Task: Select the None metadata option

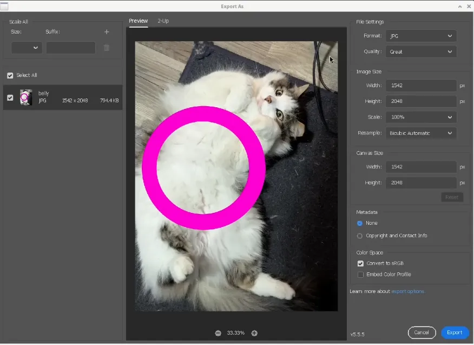Action: (x=359, y=223)
